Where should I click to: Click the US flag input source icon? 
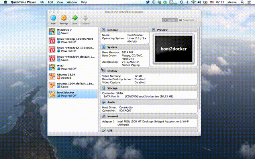[x=212, y=2]
